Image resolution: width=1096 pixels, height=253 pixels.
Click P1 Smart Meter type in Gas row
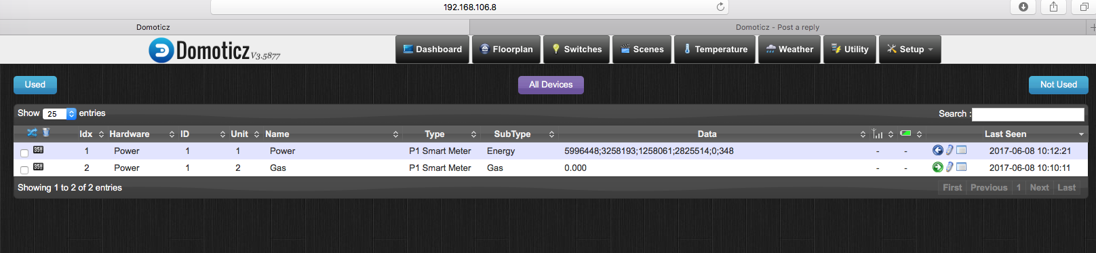(x=440, y=168)
